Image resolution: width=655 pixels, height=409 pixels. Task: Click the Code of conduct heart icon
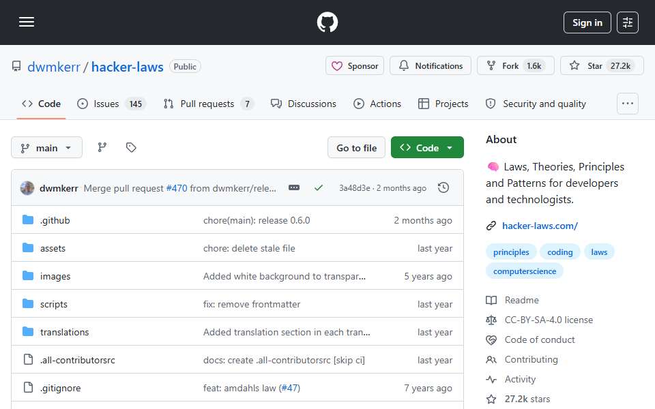tap(491, 339)
